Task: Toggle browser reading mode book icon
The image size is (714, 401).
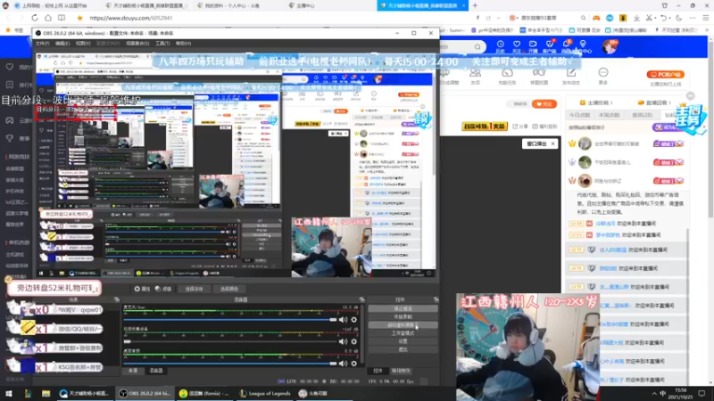Action: (x=62, y=18)
